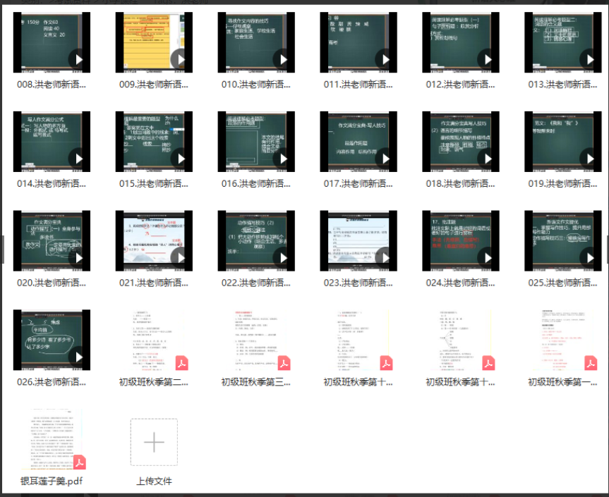Select the video 016 thumbnail

(x=256, y=141)
